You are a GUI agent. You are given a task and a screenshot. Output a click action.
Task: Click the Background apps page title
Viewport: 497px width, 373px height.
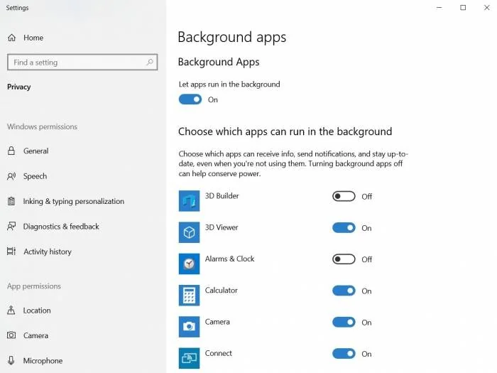[x=232, y=38]
